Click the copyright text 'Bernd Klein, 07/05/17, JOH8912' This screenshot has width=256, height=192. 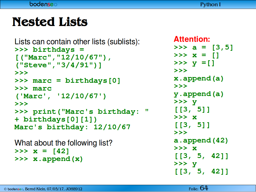[x=53, y=189]
